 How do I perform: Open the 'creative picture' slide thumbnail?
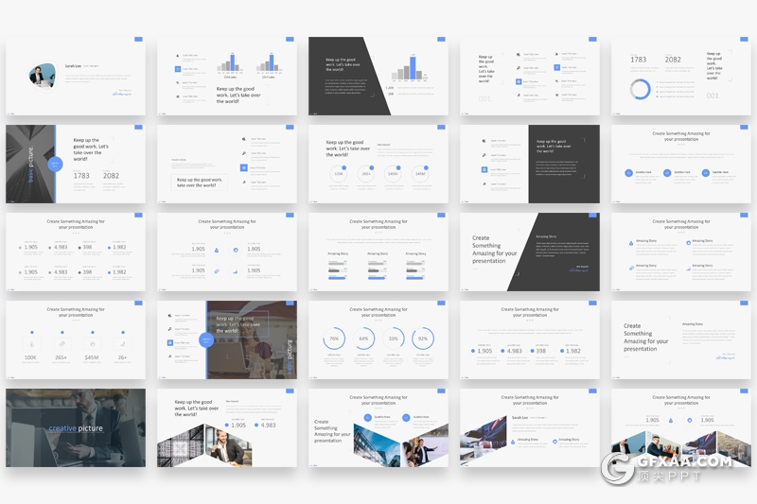click(76, 427)
